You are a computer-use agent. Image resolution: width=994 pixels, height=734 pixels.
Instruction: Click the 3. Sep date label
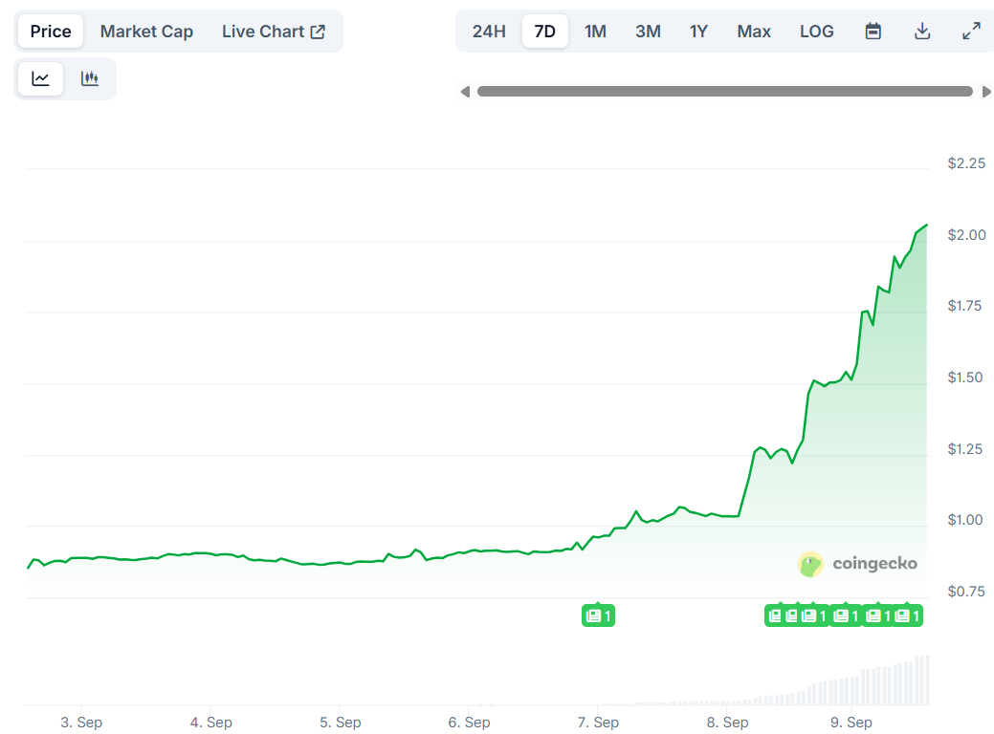pos(81,723)
